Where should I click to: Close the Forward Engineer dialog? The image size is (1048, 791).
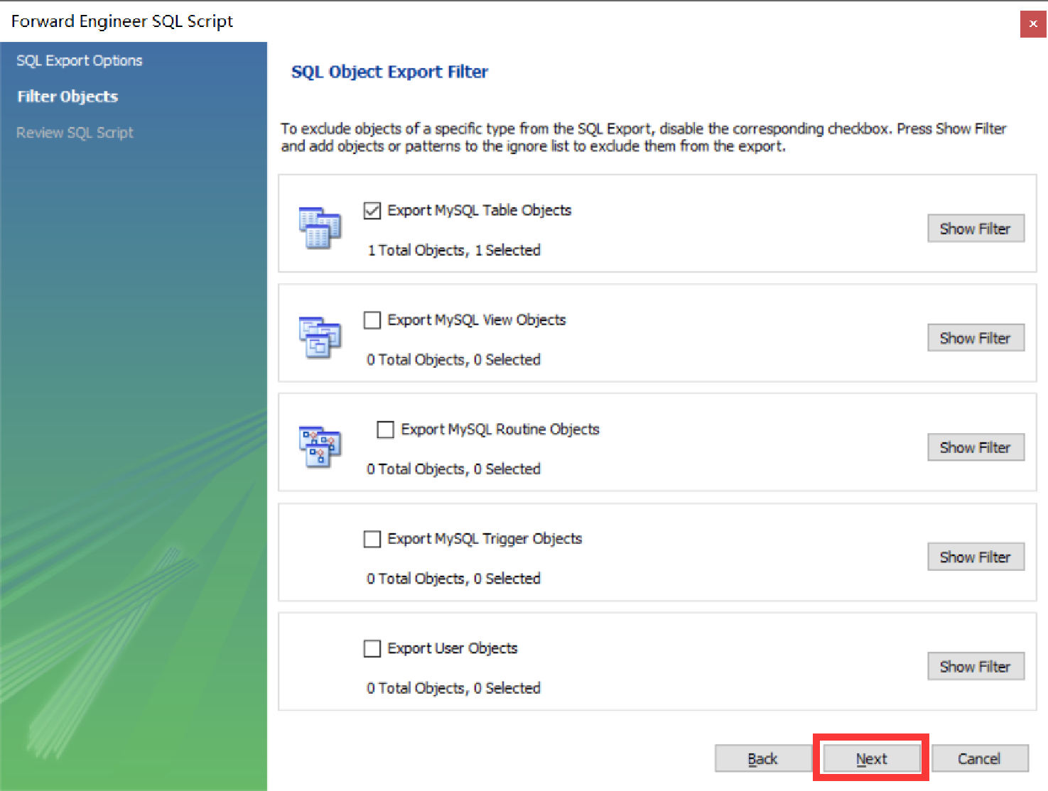click(1032, 23)
